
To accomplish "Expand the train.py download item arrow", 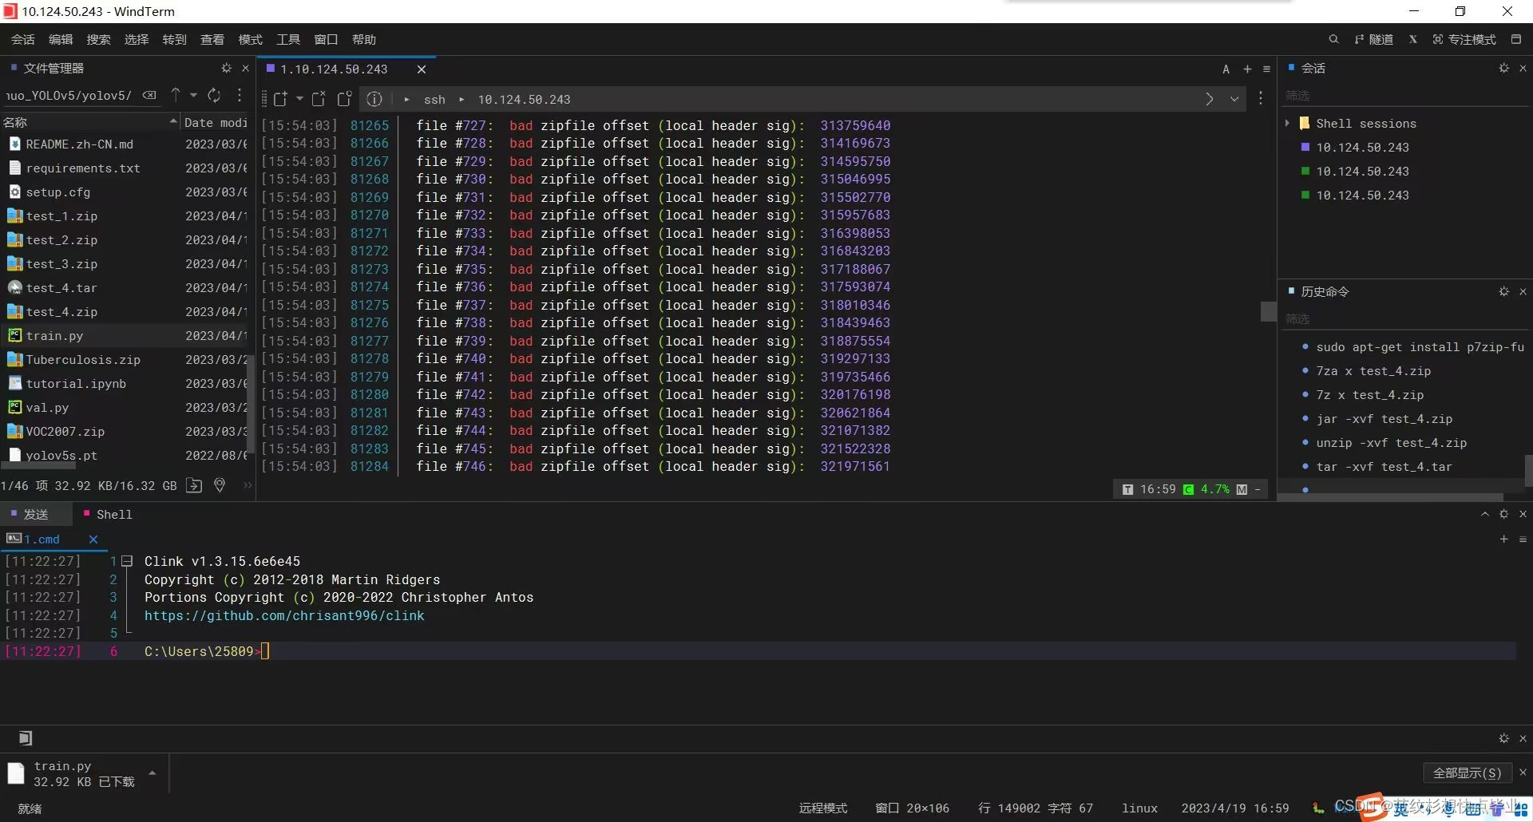I will click(152, 773).
